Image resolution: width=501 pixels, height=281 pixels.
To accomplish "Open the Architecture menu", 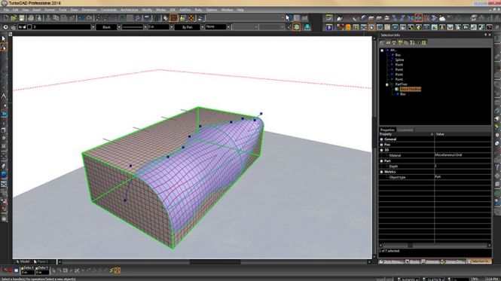I will click(129, 10).
